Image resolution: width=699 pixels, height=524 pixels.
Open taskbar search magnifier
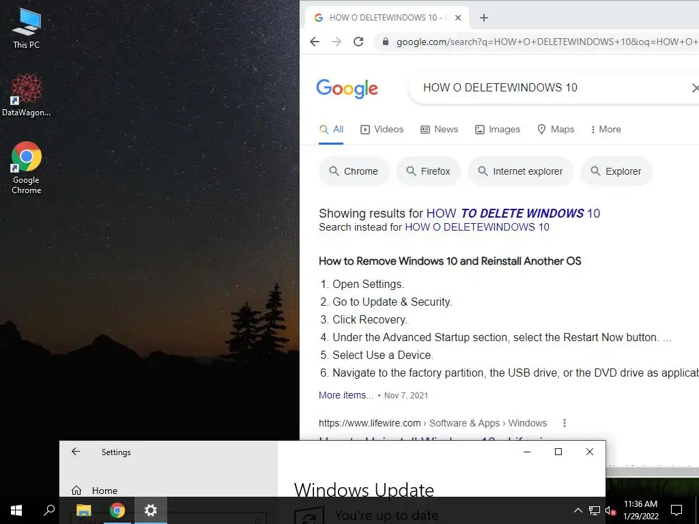pyautogui.click(x=49, y=510)
